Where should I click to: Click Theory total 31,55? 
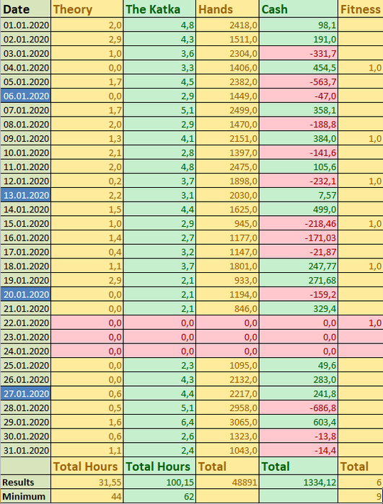coord(87,482)
